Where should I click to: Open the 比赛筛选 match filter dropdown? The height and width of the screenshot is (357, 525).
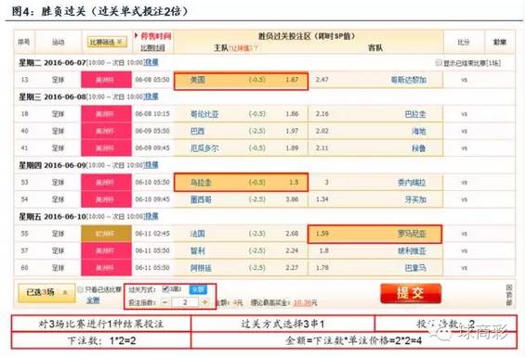pyautogui.click(x=107, y=42)
